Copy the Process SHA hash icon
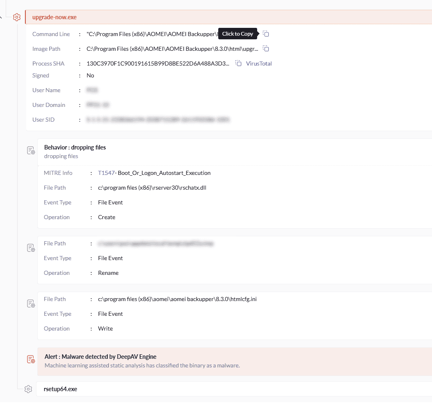This screenshot has width=432, height=410. tap(238, 63)
